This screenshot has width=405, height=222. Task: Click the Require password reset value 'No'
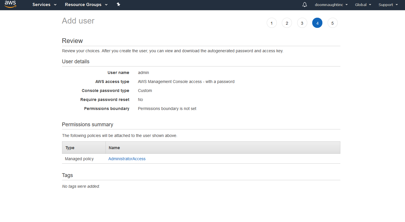[140, 100]
